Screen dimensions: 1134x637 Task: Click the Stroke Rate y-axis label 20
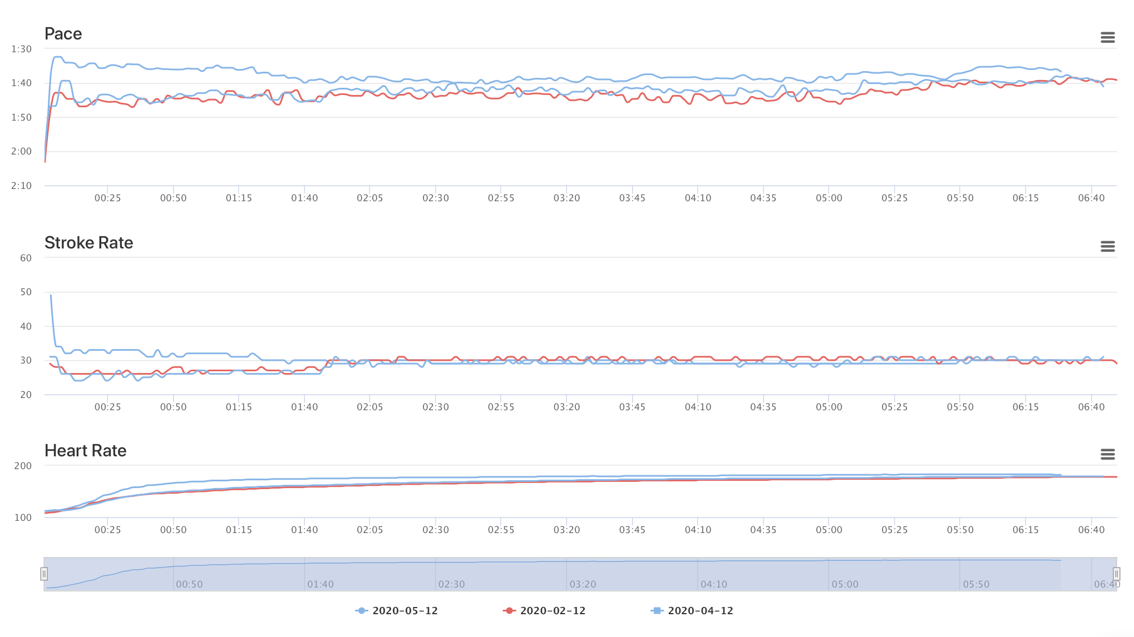26,395
